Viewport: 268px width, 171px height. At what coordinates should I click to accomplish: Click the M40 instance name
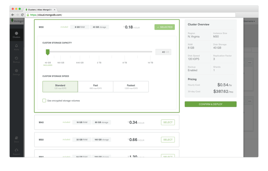click(41, 122)
